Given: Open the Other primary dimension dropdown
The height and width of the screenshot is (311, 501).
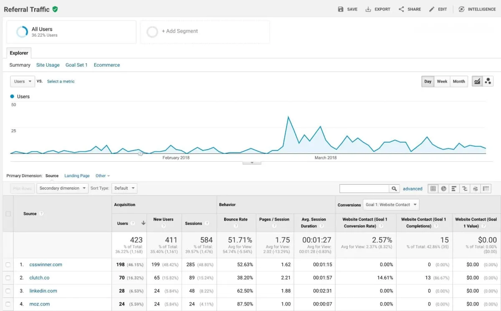Looking at the screenshot, I should [103, 176].
